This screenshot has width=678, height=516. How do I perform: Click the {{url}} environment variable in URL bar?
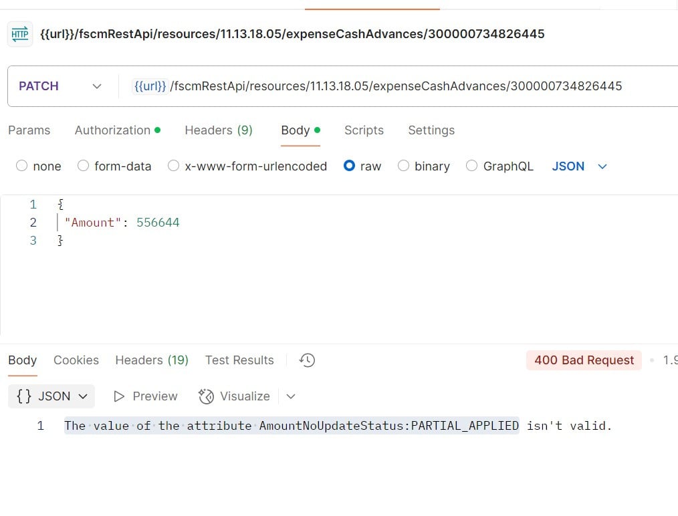point(149,86)
